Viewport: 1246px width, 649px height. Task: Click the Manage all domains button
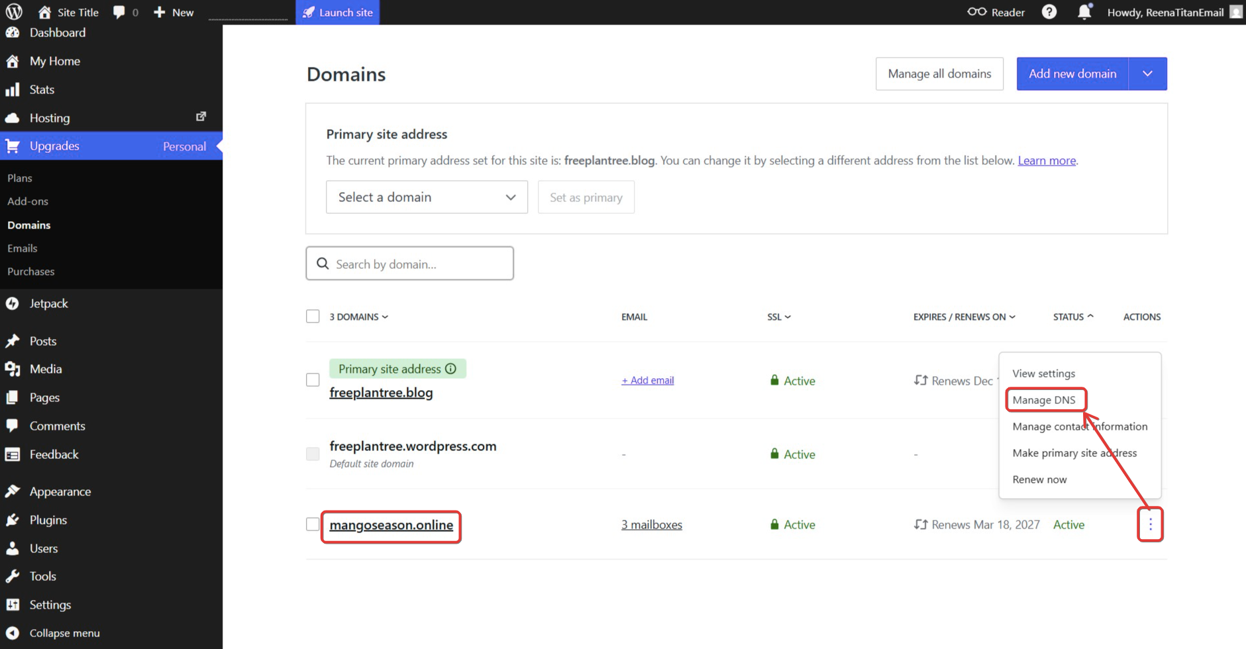939,74
